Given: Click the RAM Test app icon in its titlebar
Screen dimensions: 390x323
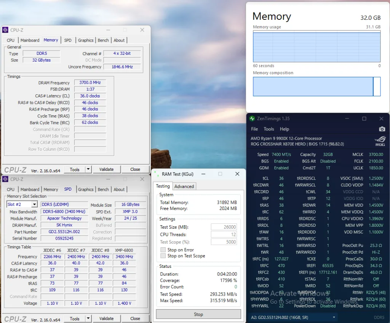Looking at the screenshot, I should coord(157,174).
